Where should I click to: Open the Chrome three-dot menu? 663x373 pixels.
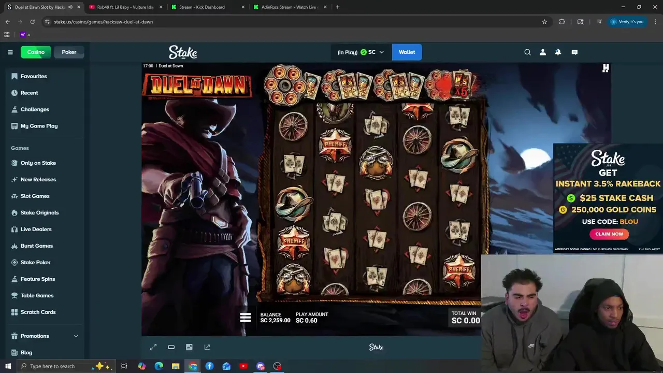656,22
